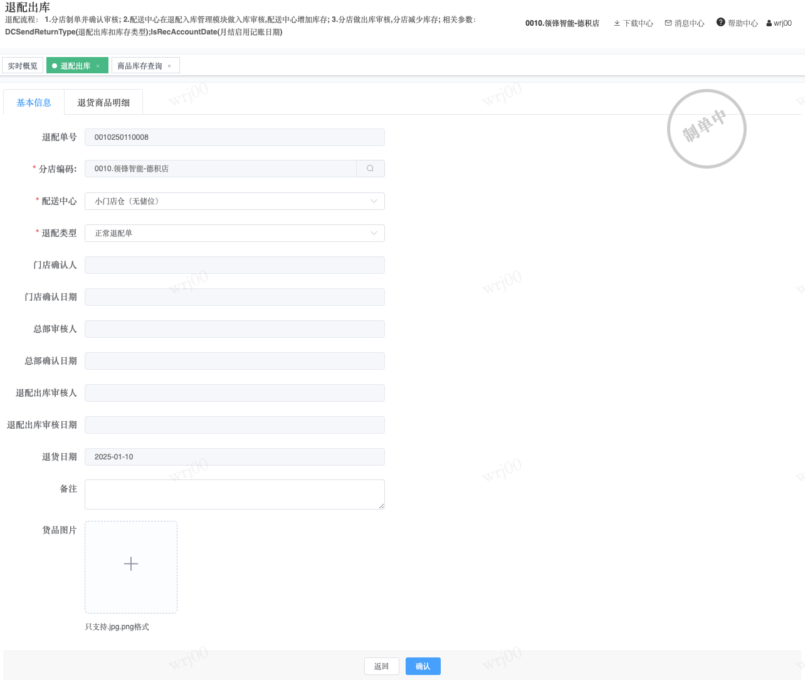The image size is (805, 680).
Task: Expand the 配送中心 dropdown arrow
Action: tap(374, 201)
